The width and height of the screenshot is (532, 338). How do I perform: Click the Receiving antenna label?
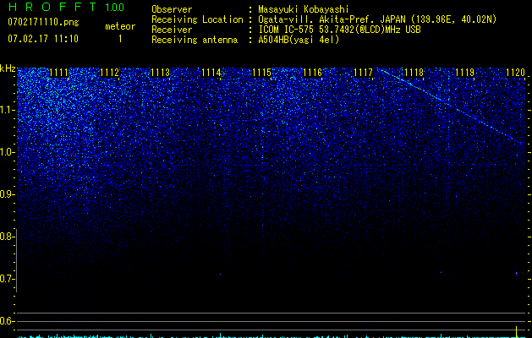pyautogui.click(x=195, y=40)
